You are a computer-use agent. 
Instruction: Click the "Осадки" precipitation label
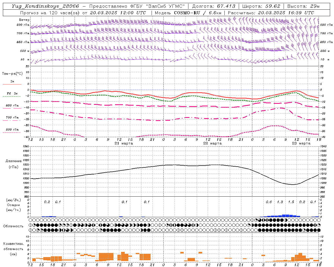click(x=14, y=205)
